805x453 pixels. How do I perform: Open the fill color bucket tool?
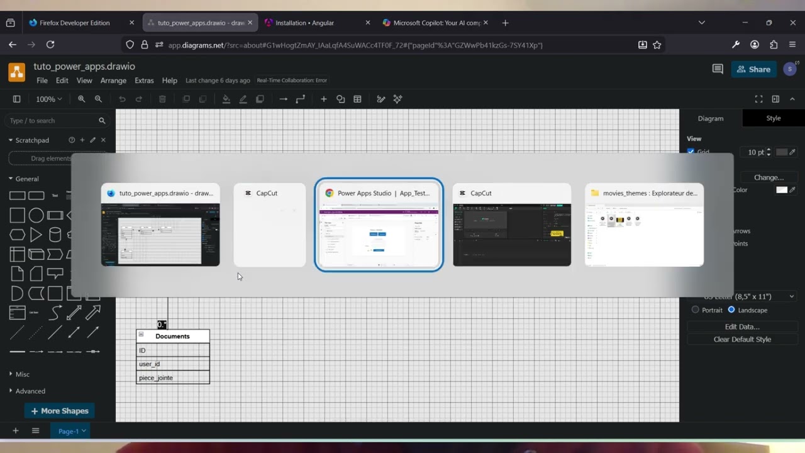[x=226, y=99]
